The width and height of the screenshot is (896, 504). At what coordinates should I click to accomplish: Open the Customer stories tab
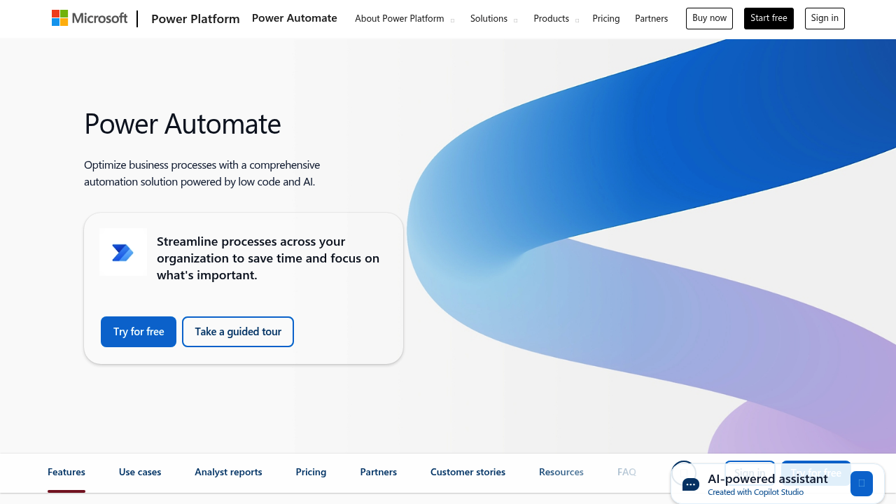tap(468, 472)
